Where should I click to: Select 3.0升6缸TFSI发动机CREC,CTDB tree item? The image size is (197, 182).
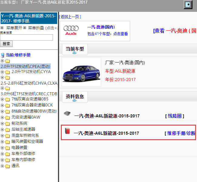pyautogui.click(x=29, y=94)
